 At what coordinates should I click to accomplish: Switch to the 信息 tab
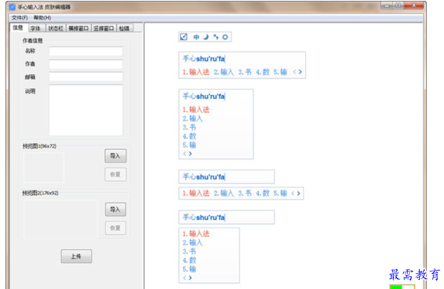18,28
